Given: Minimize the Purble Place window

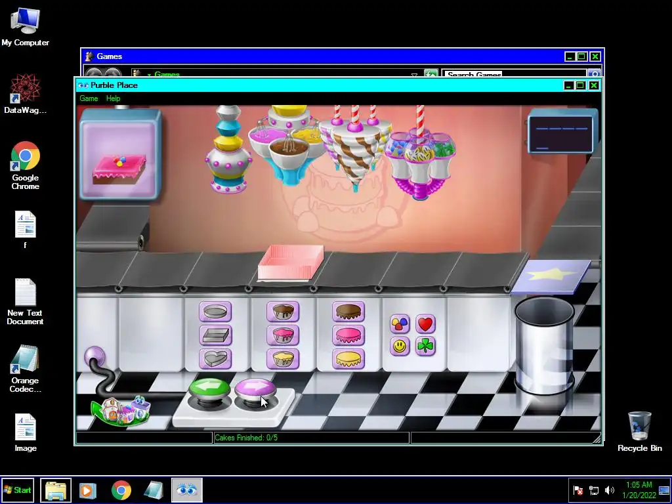Looking at the screenshot, I should tap(568, 86).
